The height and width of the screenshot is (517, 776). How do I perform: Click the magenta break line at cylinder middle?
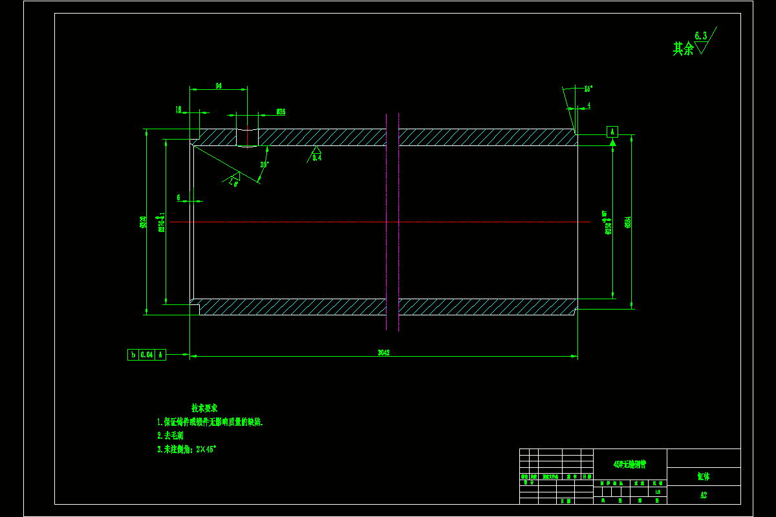click(x=398, y=222)
